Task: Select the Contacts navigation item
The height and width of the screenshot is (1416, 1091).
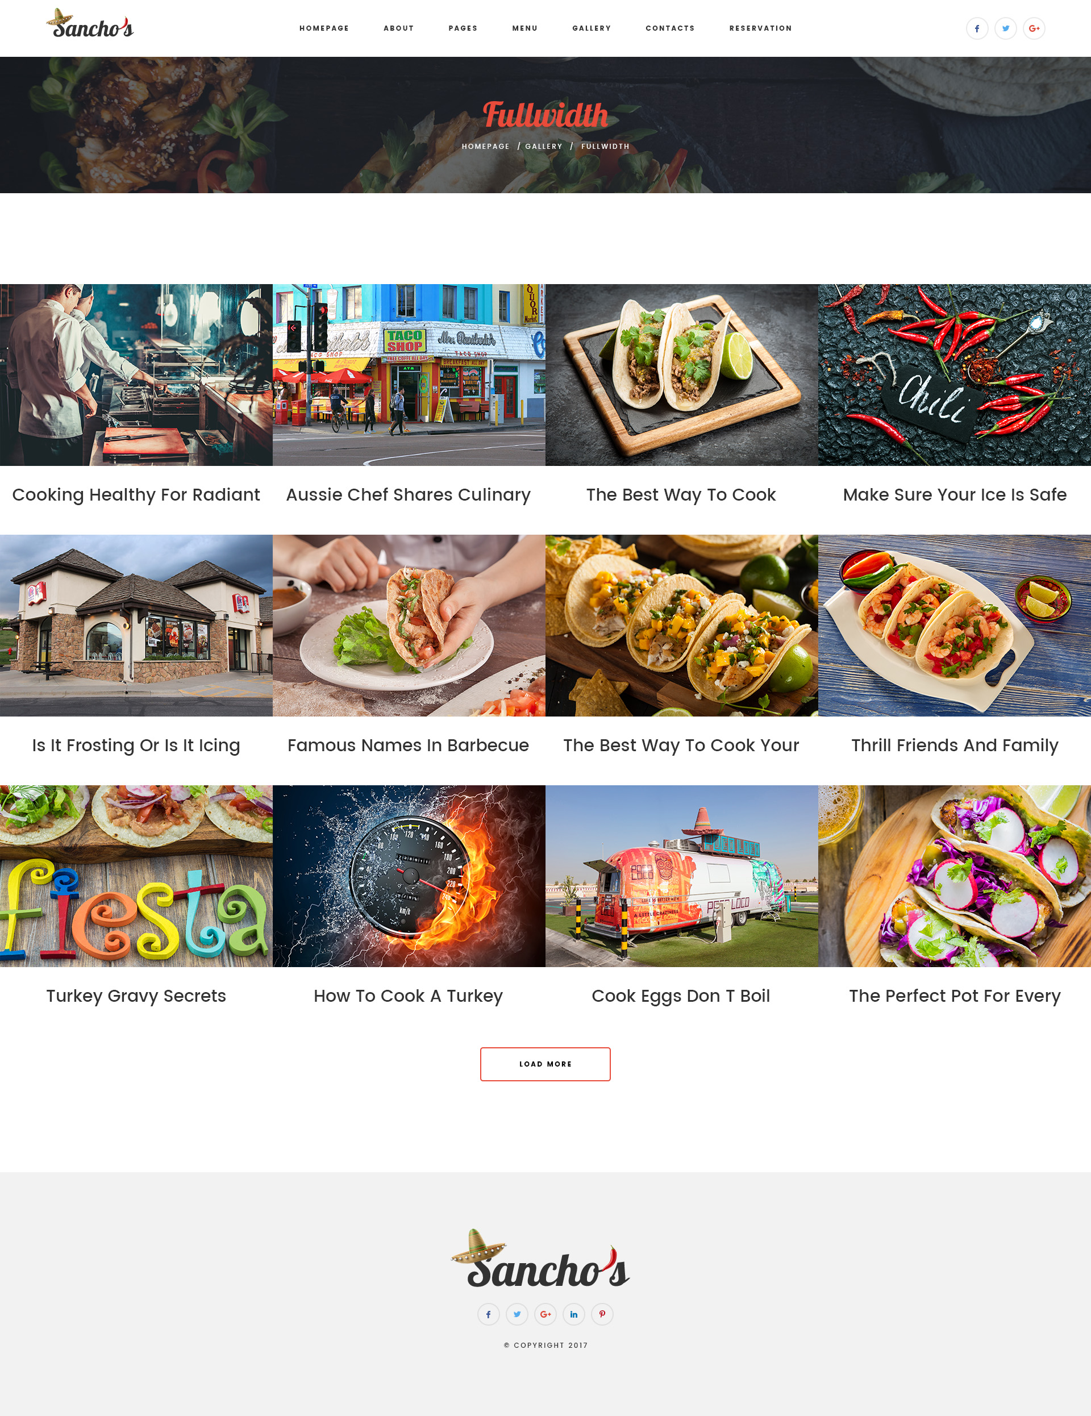Action: (x=669, y=28)
